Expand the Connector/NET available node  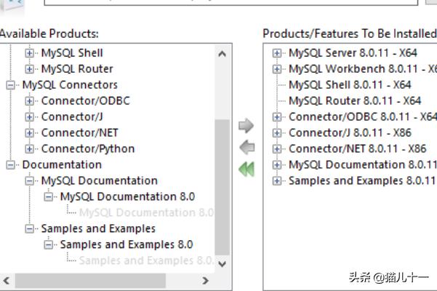point(30,133)
